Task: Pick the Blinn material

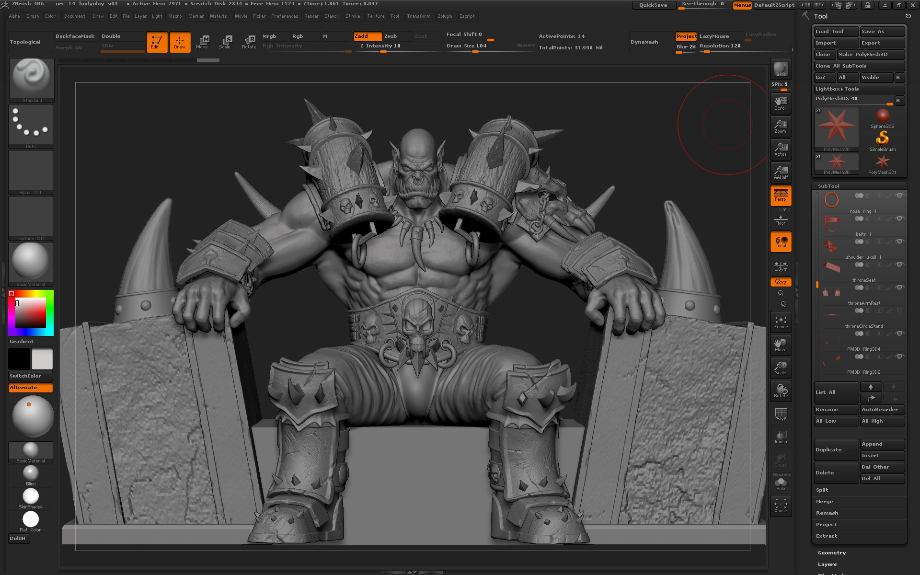Action: click(31, 475)
